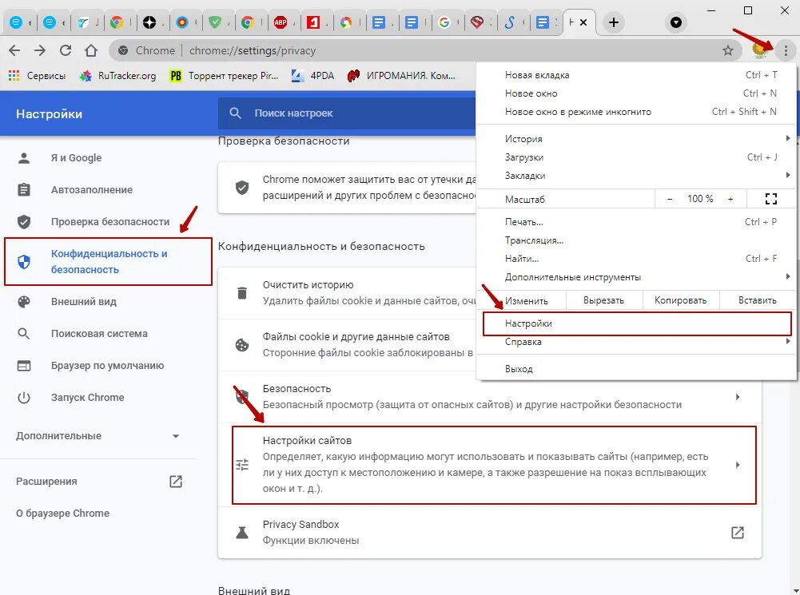This screenshot has width=800, height=595.
Task: Click the black circle dropdown icon by tabs
Action: 676,22
